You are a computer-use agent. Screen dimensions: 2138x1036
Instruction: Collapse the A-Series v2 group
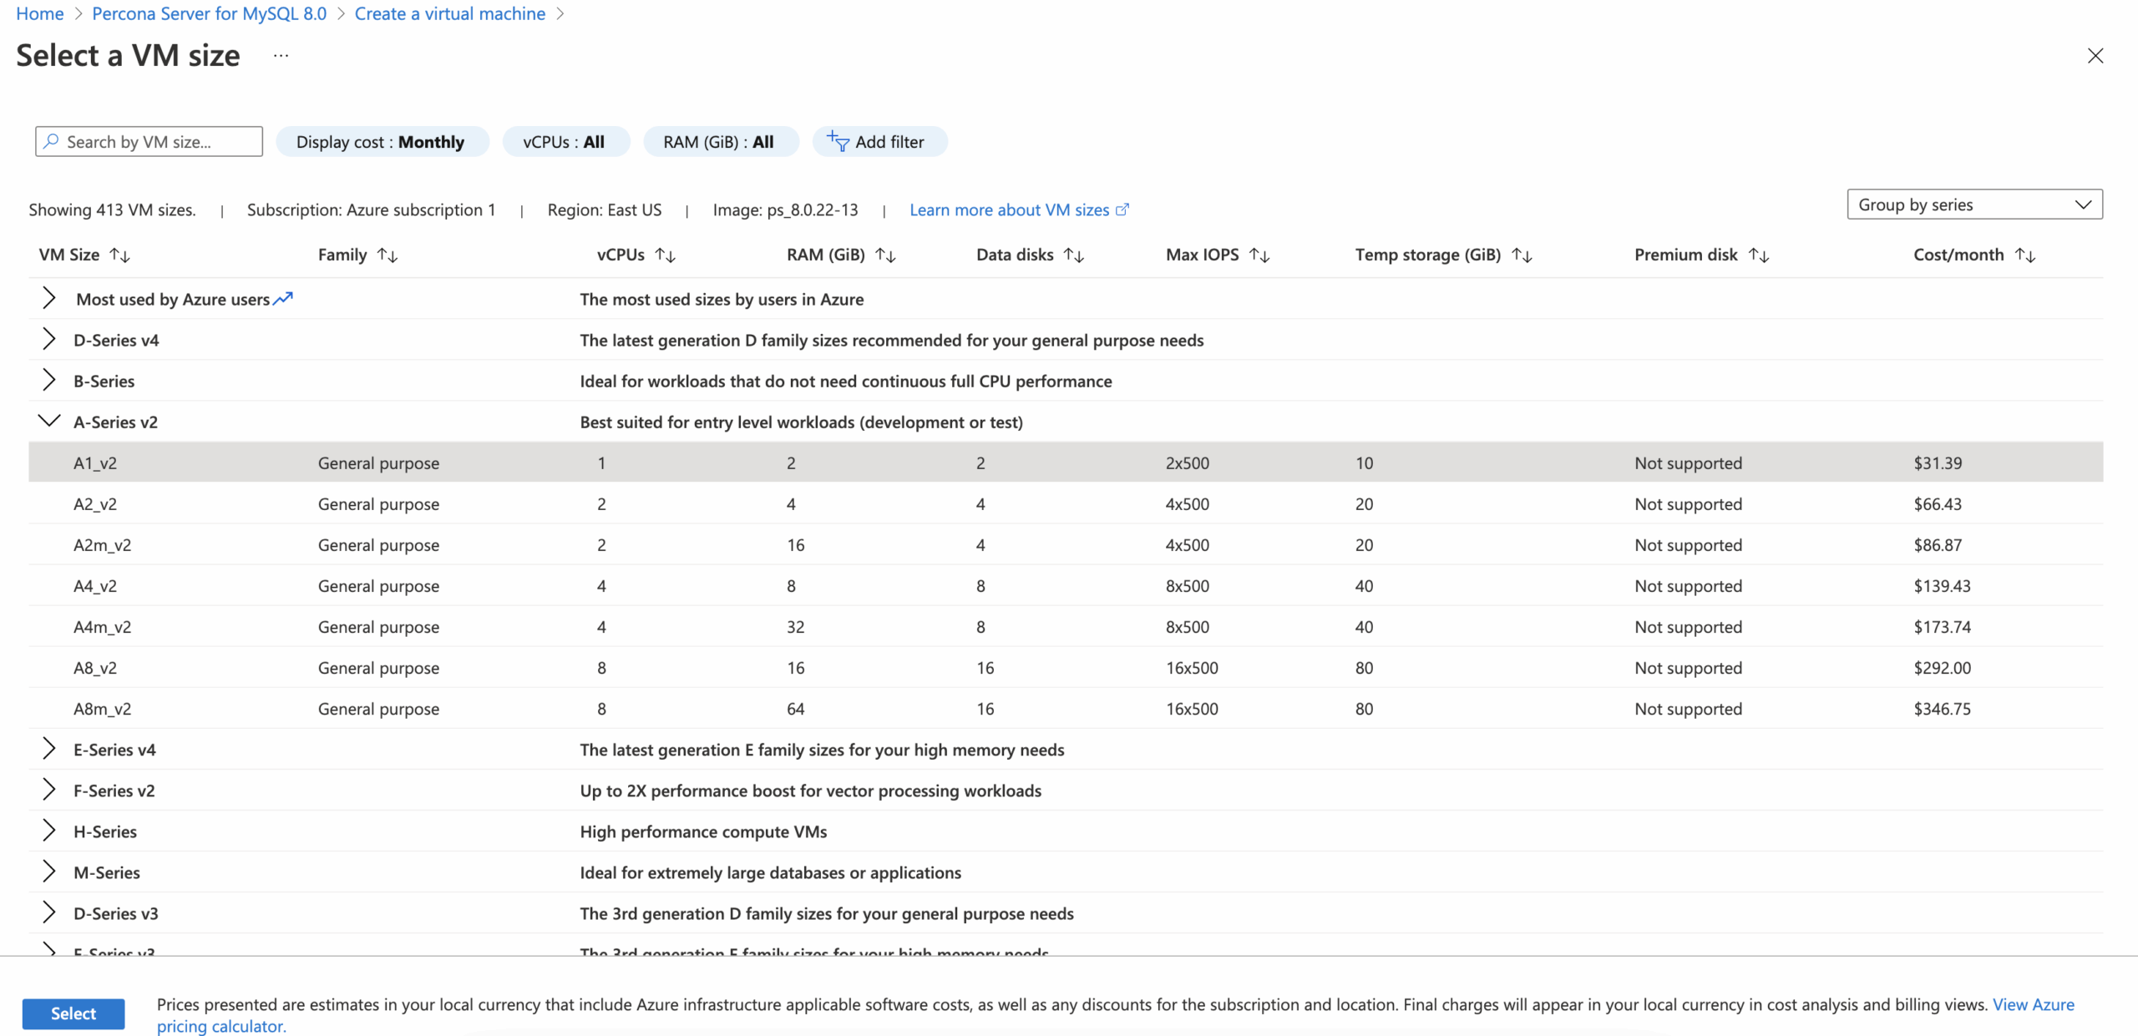(x=49, y=422)
